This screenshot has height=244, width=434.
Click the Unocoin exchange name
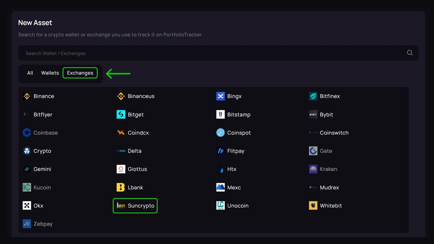coord(238,206)
